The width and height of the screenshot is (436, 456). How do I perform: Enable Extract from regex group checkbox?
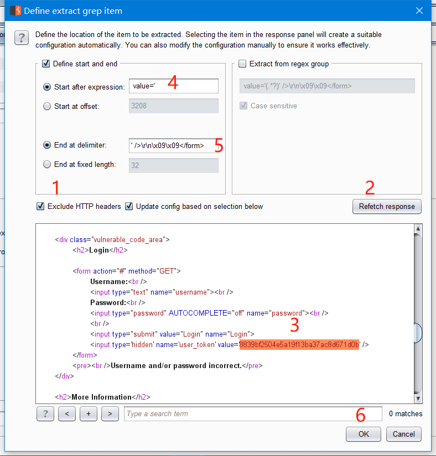[242, 64]
